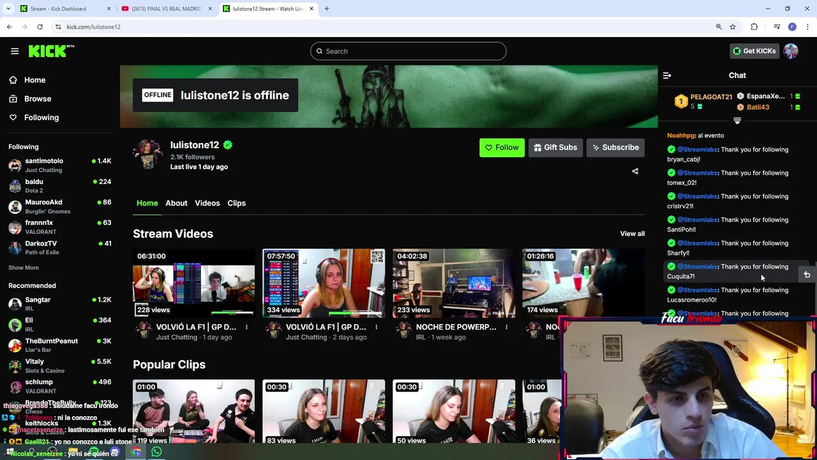Click the Get KICKs button

click(x=754, y=51)
